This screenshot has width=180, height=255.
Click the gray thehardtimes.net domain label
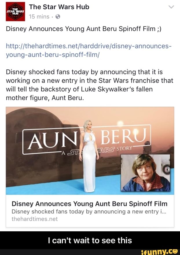(35, 219)
